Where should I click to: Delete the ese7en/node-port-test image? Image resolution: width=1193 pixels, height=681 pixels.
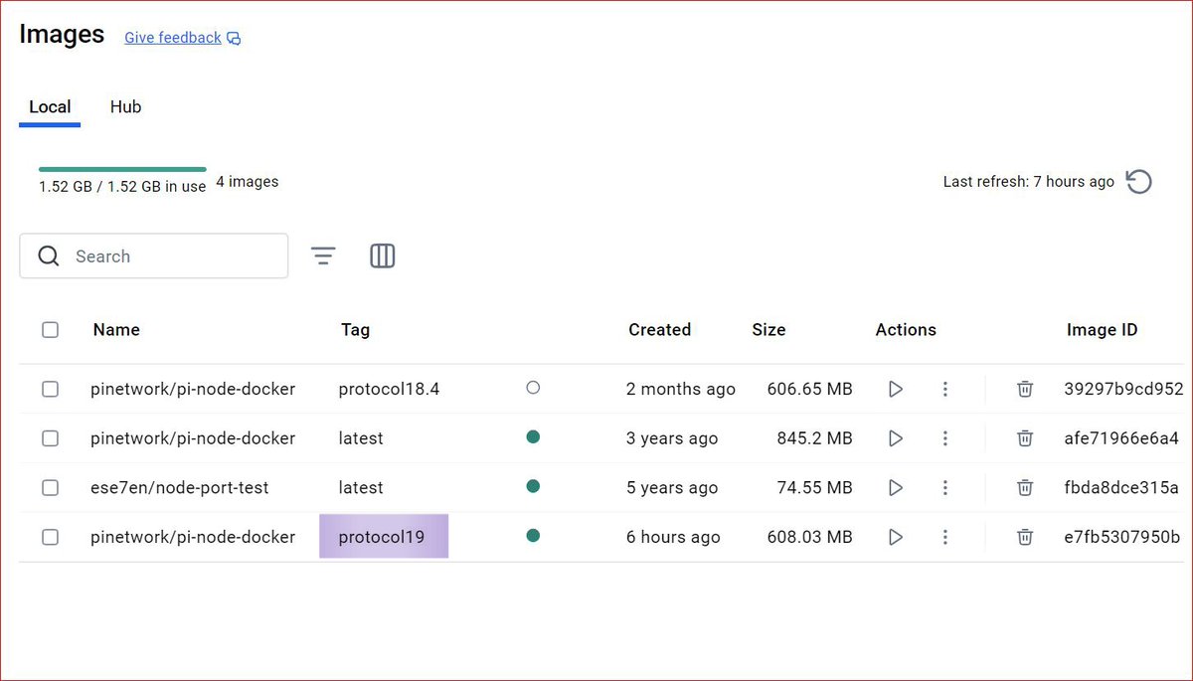coord(1025,488)
